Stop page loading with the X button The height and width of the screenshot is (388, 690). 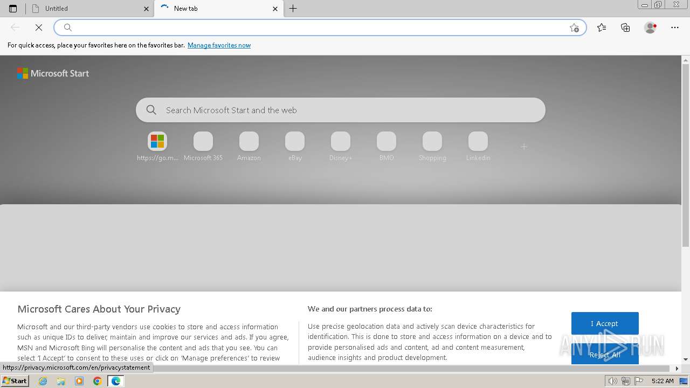[39, 27]
